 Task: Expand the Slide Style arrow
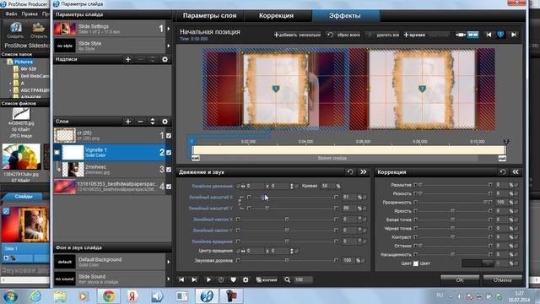(169, 46)
